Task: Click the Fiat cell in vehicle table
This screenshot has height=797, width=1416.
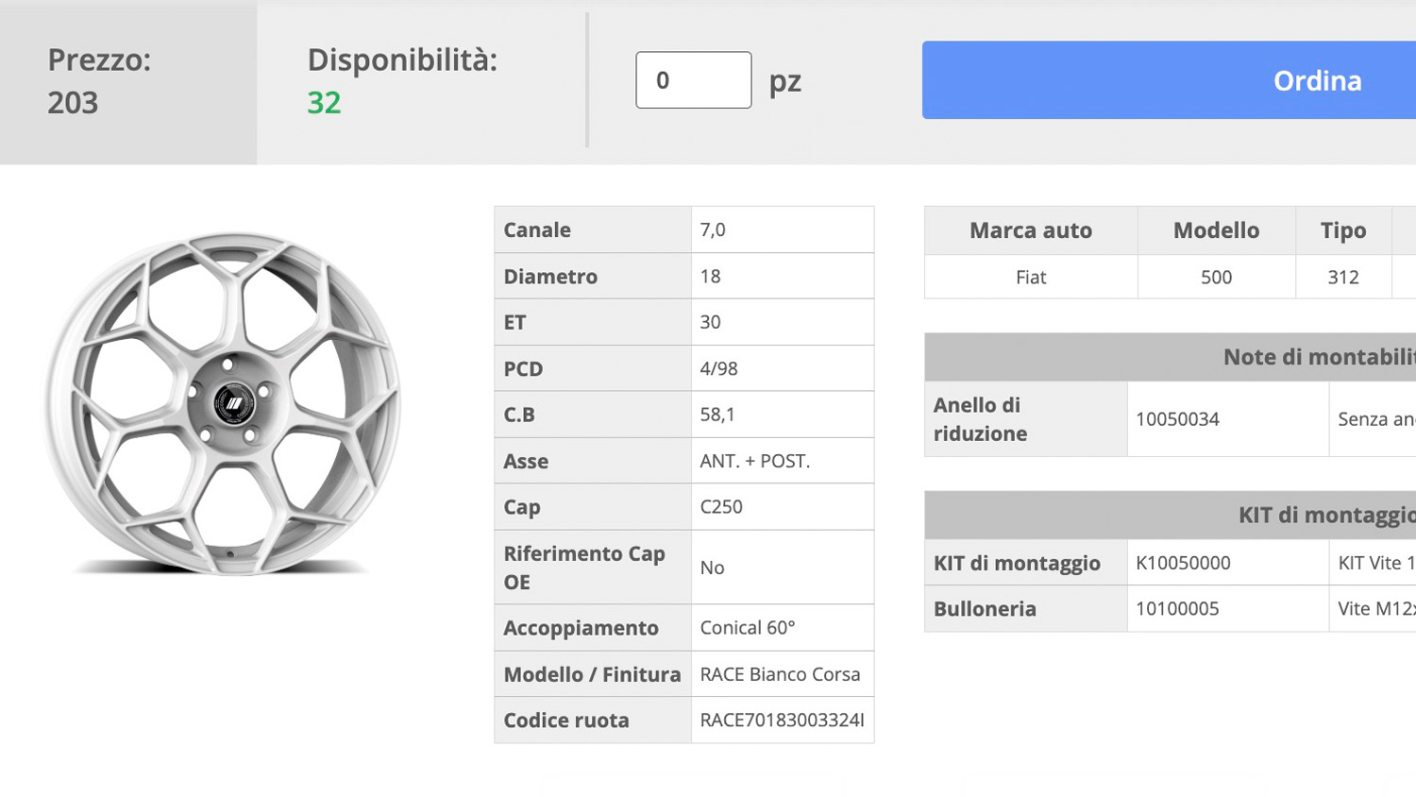Action: click(x=1031, y=277)
